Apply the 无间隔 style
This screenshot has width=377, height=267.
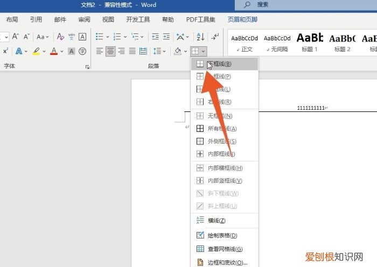[277, 43]
